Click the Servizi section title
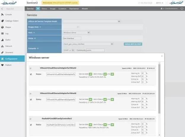This screenshot has width=185, height=137. (30, 9)
